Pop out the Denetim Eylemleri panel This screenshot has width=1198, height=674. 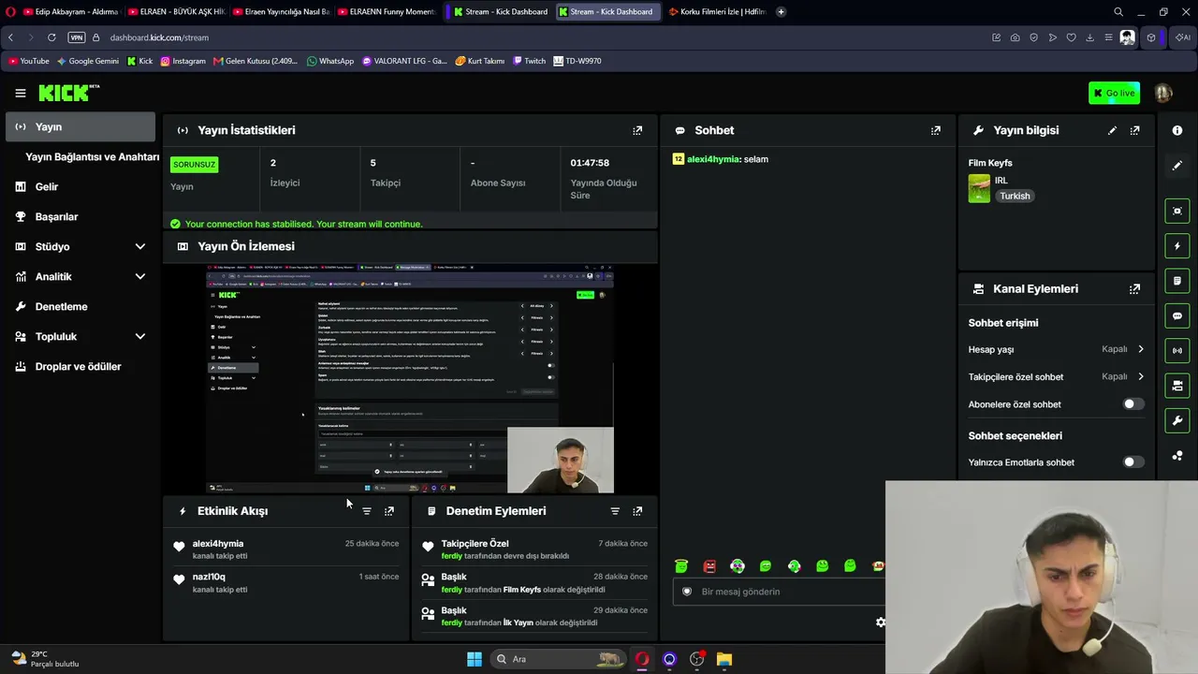[637, 511]
